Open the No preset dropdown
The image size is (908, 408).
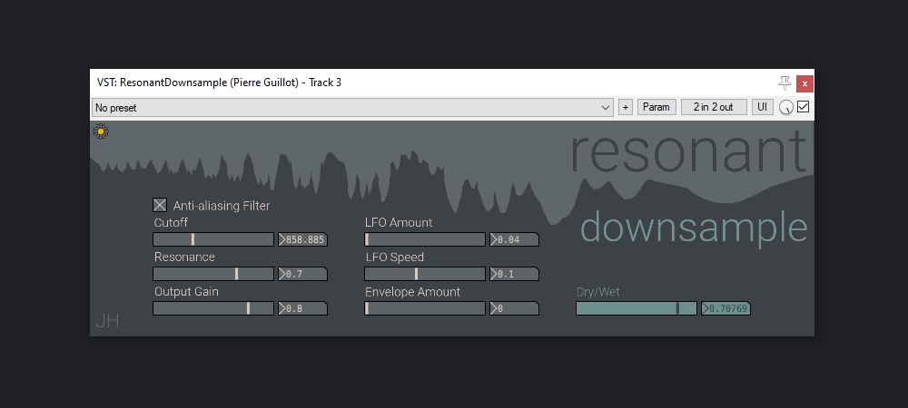[352, 108]
